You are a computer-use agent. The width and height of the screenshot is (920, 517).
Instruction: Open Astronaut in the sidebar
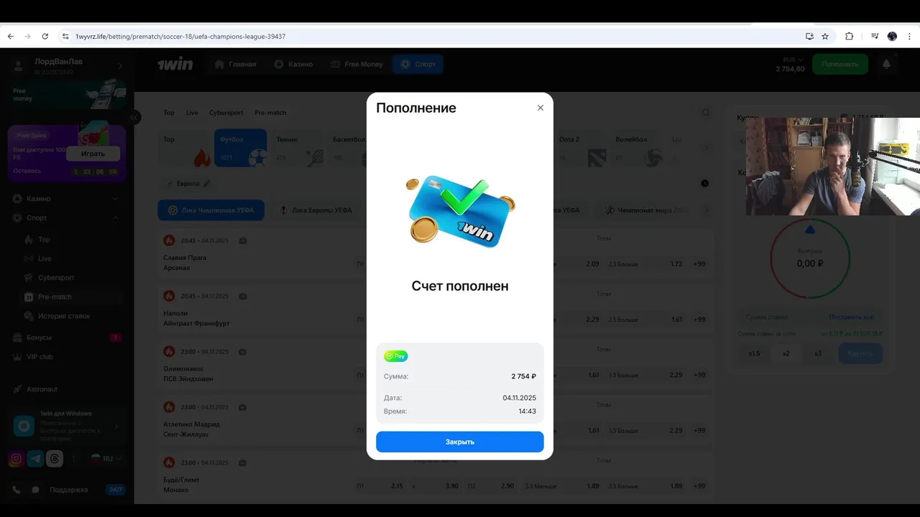click(67, 389)
